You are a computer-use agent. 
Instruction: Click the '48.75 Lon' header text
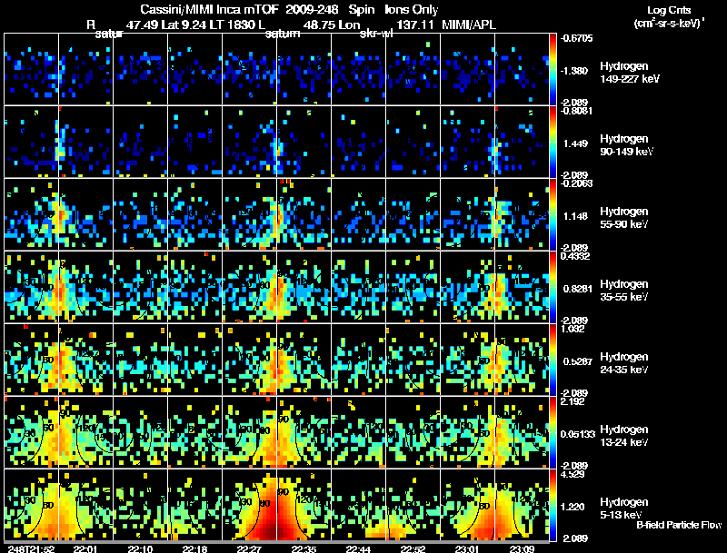(x=332, y=25)
